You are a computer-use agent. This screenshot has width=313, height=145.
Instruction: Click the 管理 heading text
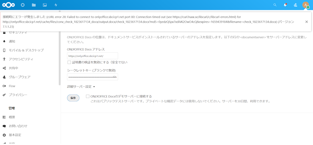[x=12, y=108]
